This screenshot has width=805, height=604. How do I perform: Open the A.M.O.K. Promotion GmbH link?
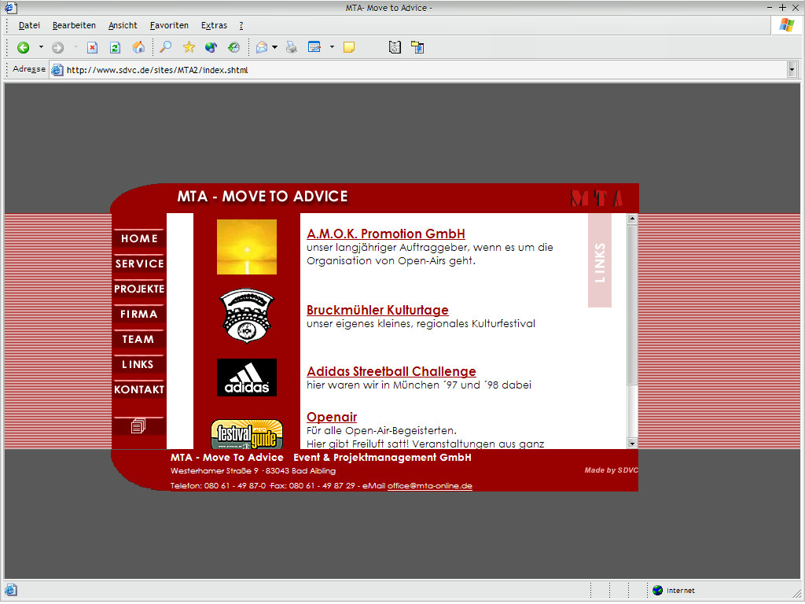(385, 234)
